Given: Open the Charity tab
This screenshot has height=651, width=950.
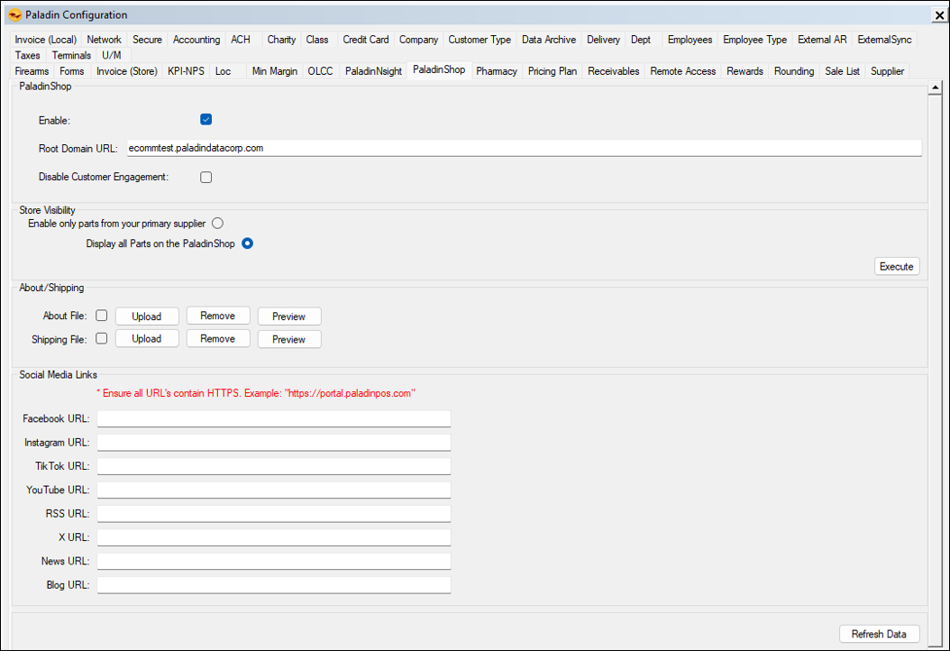Looking at the screenshot, I should [282, 40].
